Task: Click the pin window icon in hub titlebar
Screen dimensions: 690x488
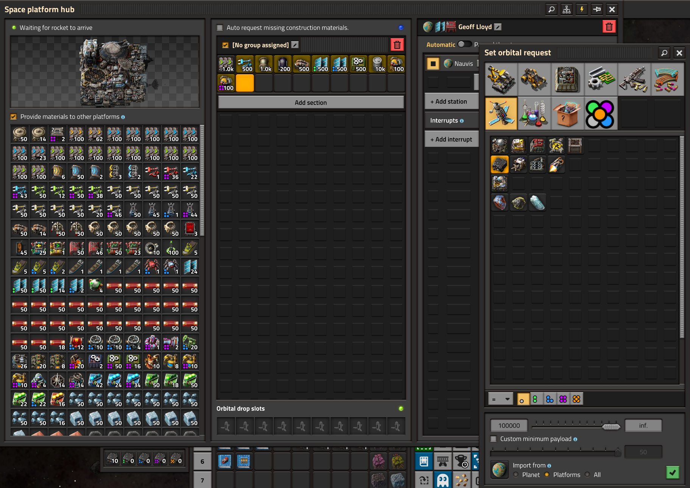Action: [x=597, y=9]
